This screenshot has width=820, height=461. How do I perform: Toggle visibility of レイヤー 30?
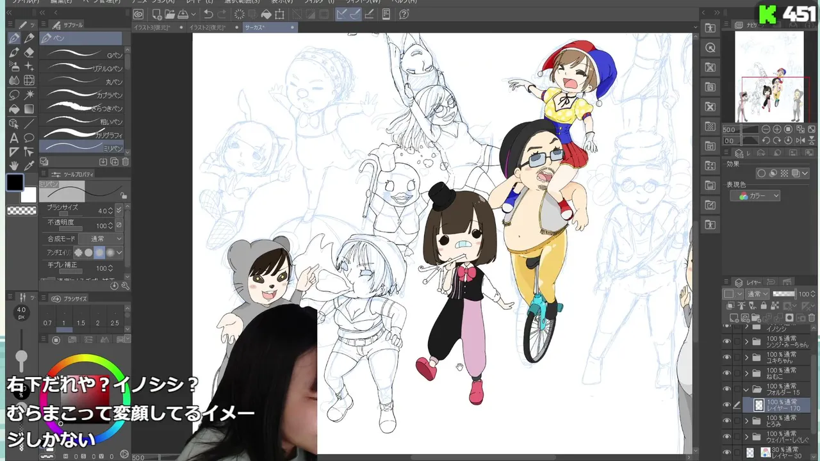(726, 452)
